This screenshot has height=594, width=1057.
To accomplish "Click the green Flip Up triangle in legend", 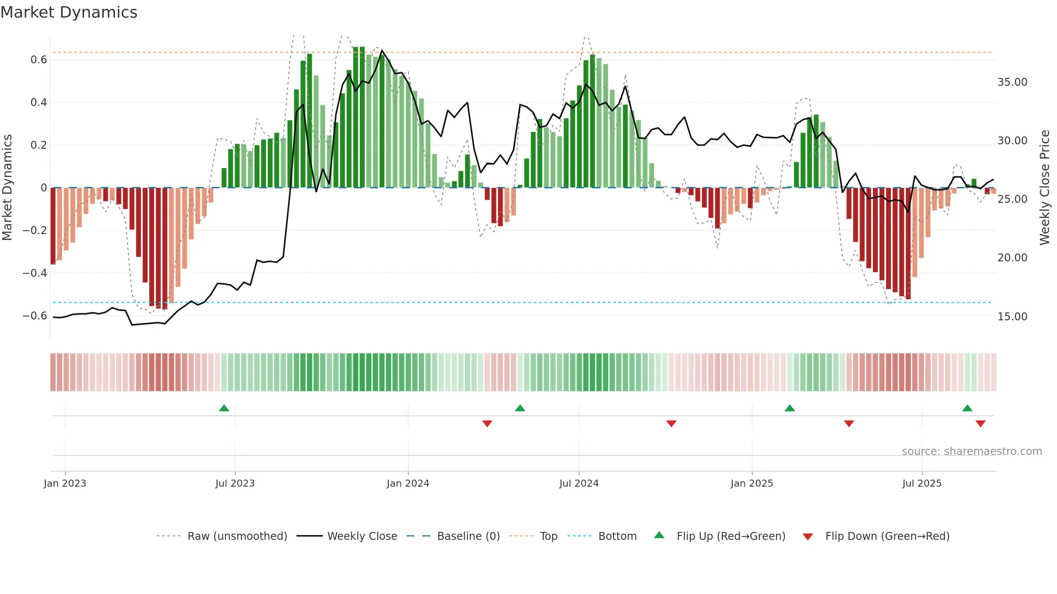I will 659,535.
